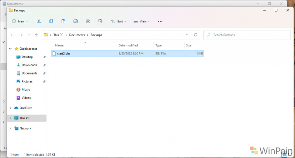Open Videos folder in sidebar

tap(26, 98)
